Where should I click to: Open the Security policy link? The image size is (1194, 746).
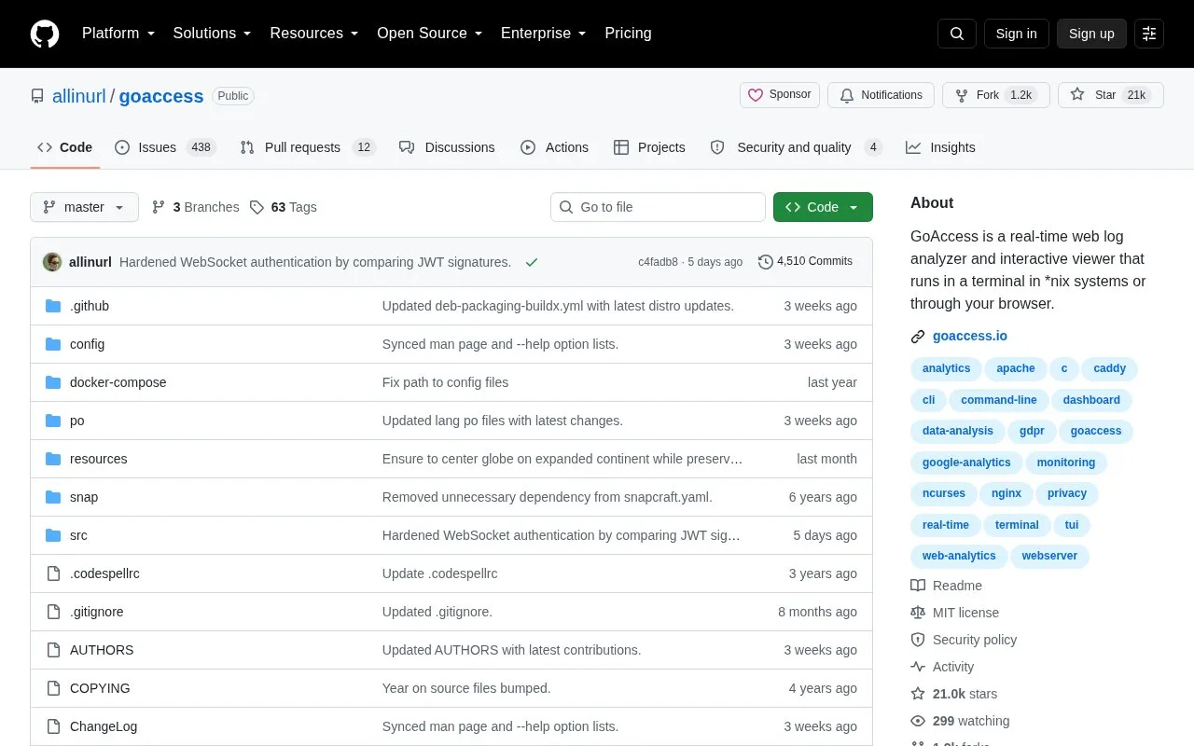[x=964, y=640]
